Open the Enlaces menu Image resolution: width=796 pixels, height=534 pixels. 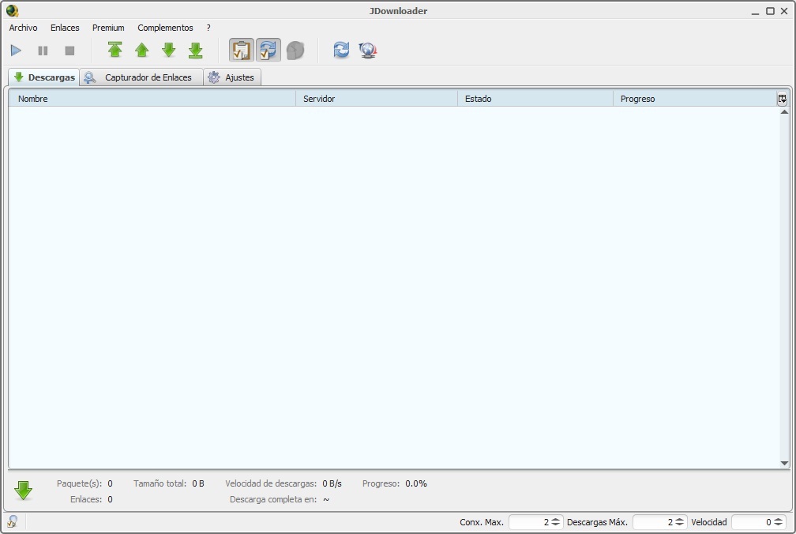click(x=65, y=28)
